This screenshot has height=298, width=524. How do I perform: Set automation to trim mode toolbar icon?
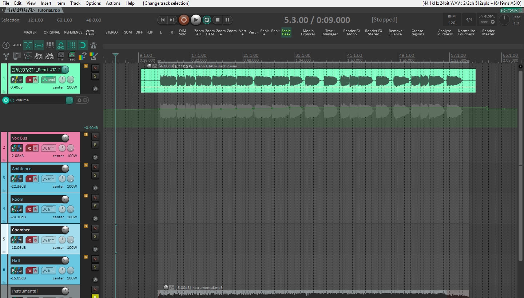(x=61, y=56)
